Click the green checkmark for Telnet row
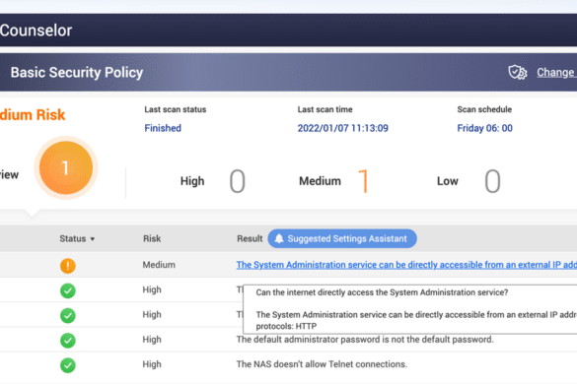 point(68,365)
